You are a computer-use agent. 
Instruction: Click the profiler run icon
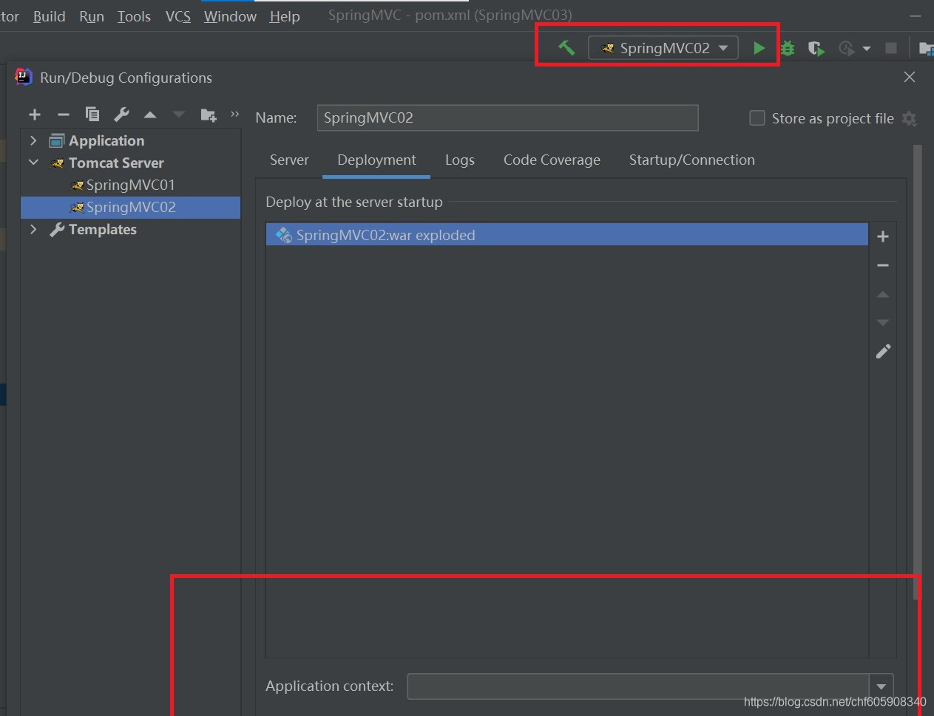tap(846, 48)
